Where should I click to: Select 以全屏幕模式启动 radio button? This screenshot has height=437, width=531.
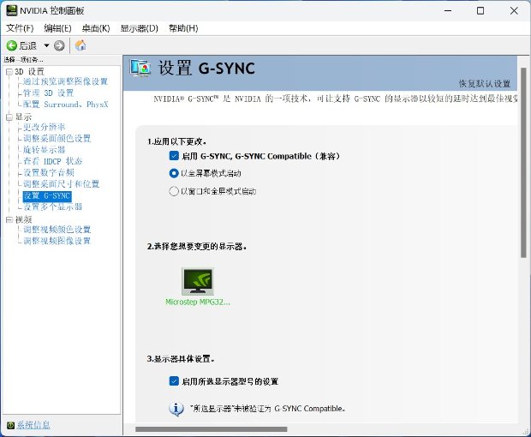[x=174, y=173]
